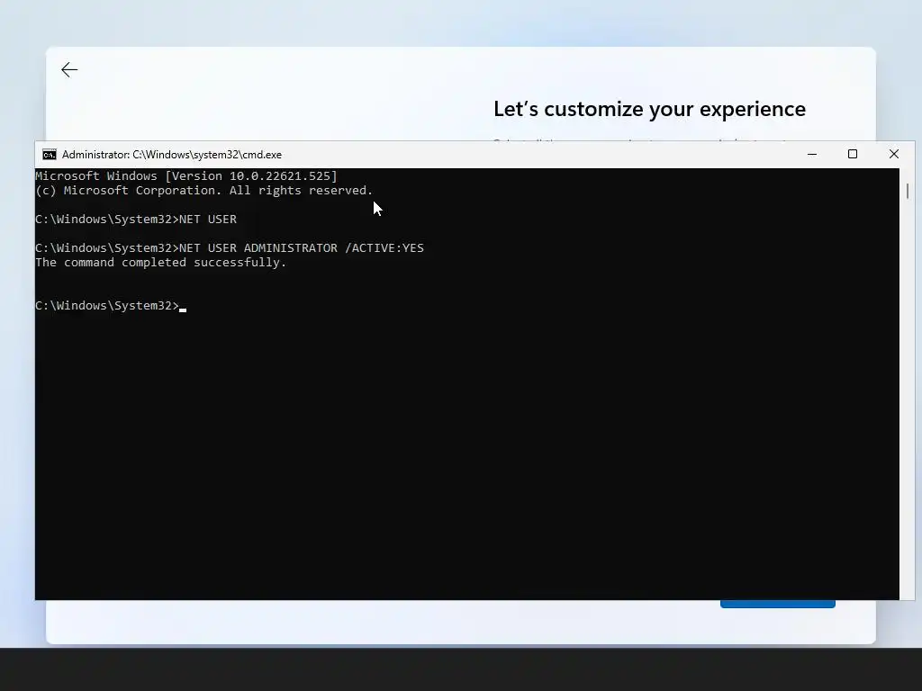Click the "(c) Microsoft Corporation. All rights reserved." line
This screenshot has width=922, height=691.
pyautogui.click(x=204, y=191)
